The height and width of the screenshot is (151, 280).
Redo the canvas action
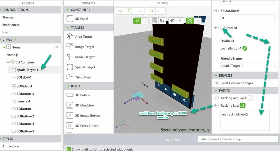click(160, 11)
